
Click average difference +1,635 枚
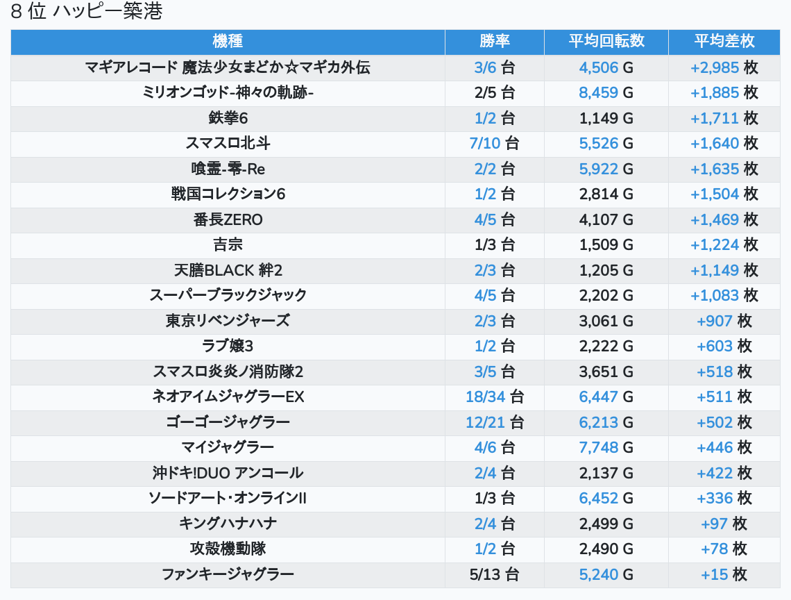pos(724,169)
